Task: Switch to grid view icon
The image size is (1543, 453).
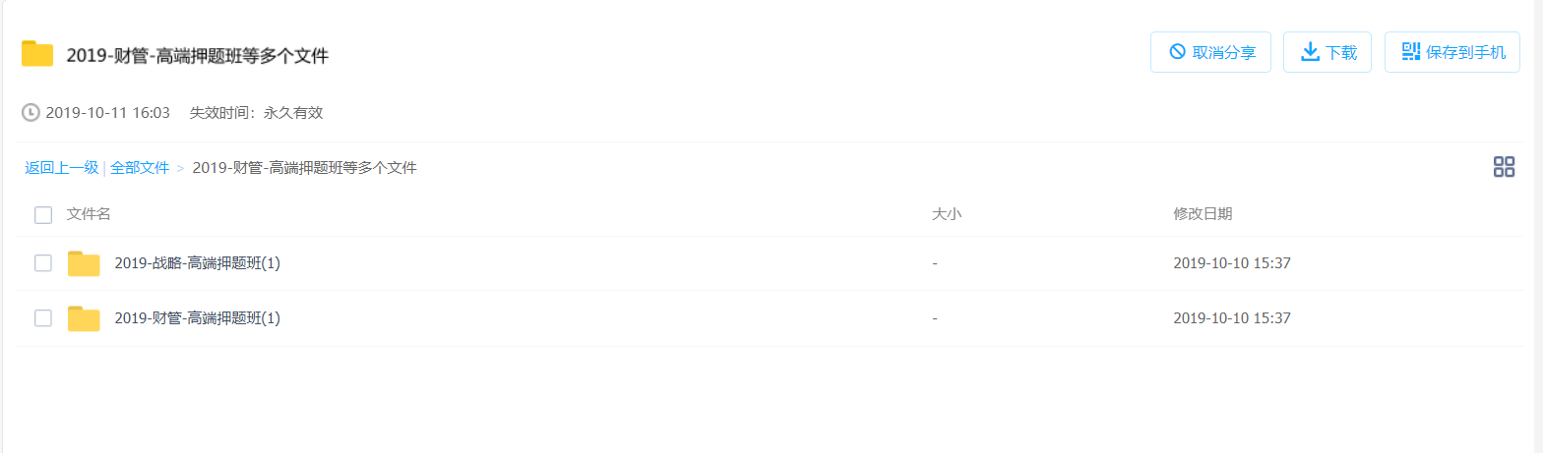Action: [1504, 167]
